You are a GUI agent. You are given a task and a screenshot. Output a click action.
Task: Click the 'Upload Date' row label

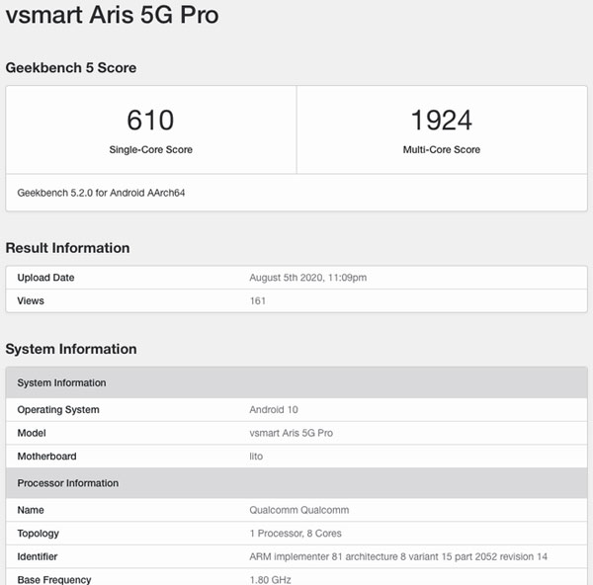[45, 278]
